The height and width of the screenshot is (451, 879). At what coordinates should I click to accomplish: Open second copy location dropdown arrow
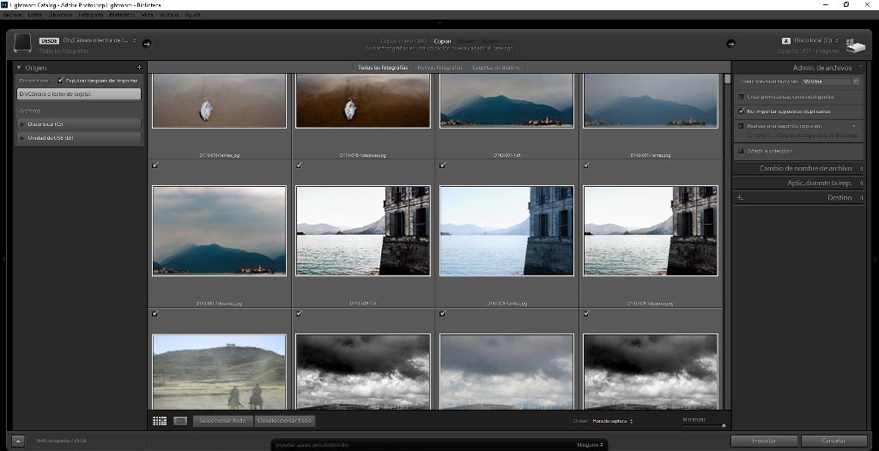tap(854, 126)
